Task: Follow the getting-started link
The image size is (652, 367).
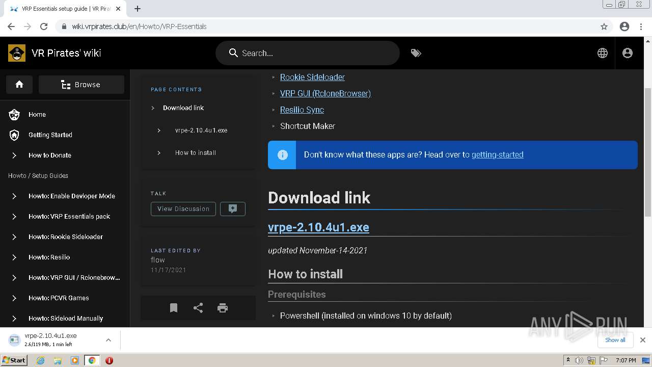Action: pos(497,155)
